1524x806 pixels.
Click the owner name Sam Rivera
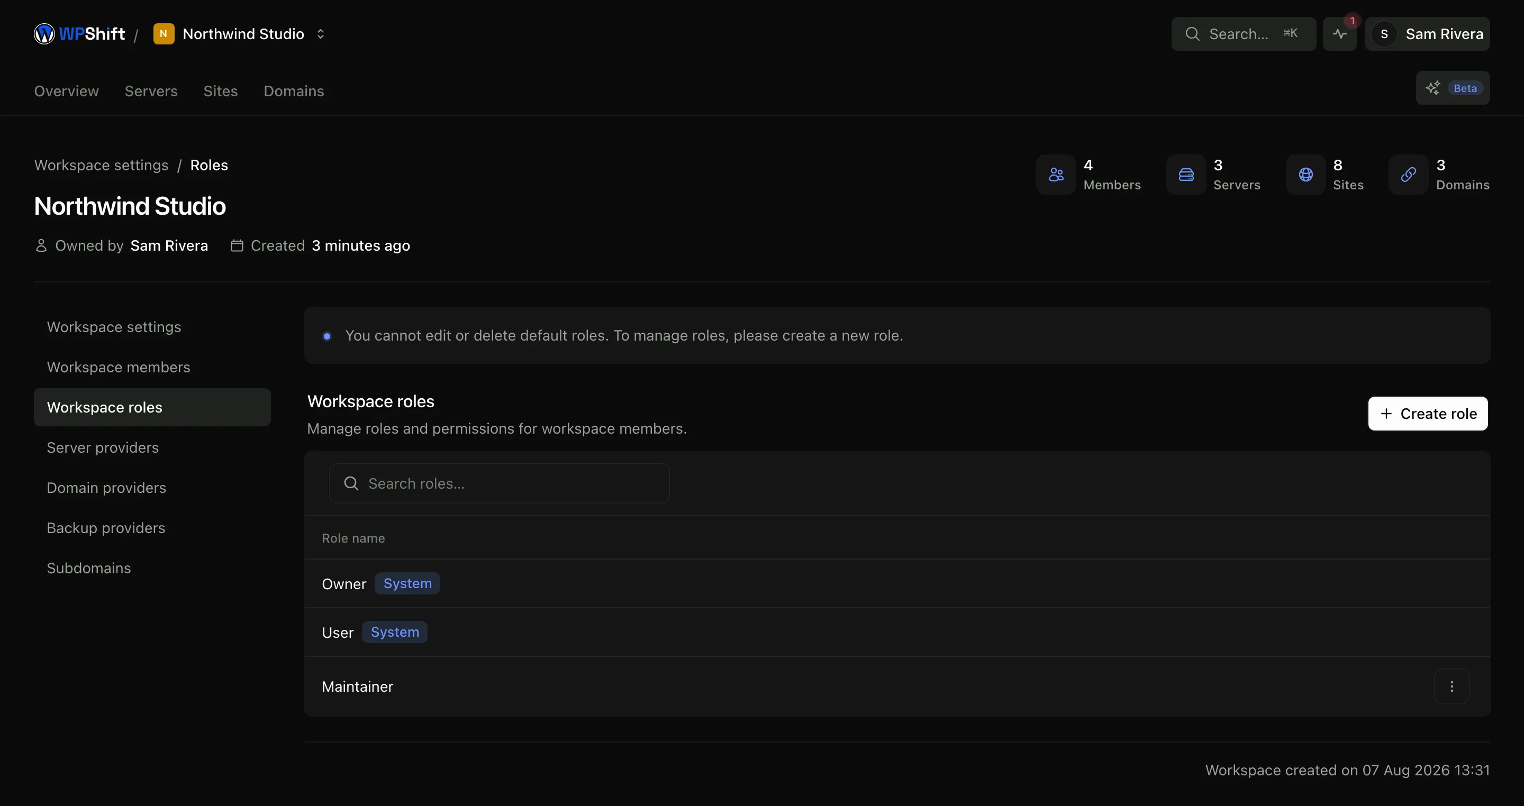pos(169,245)
